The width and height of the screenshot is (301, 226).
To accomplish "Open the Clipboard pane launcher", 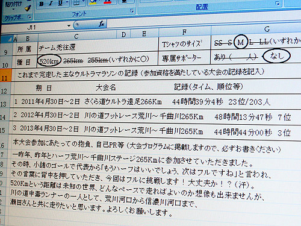I will click(29, 17).
